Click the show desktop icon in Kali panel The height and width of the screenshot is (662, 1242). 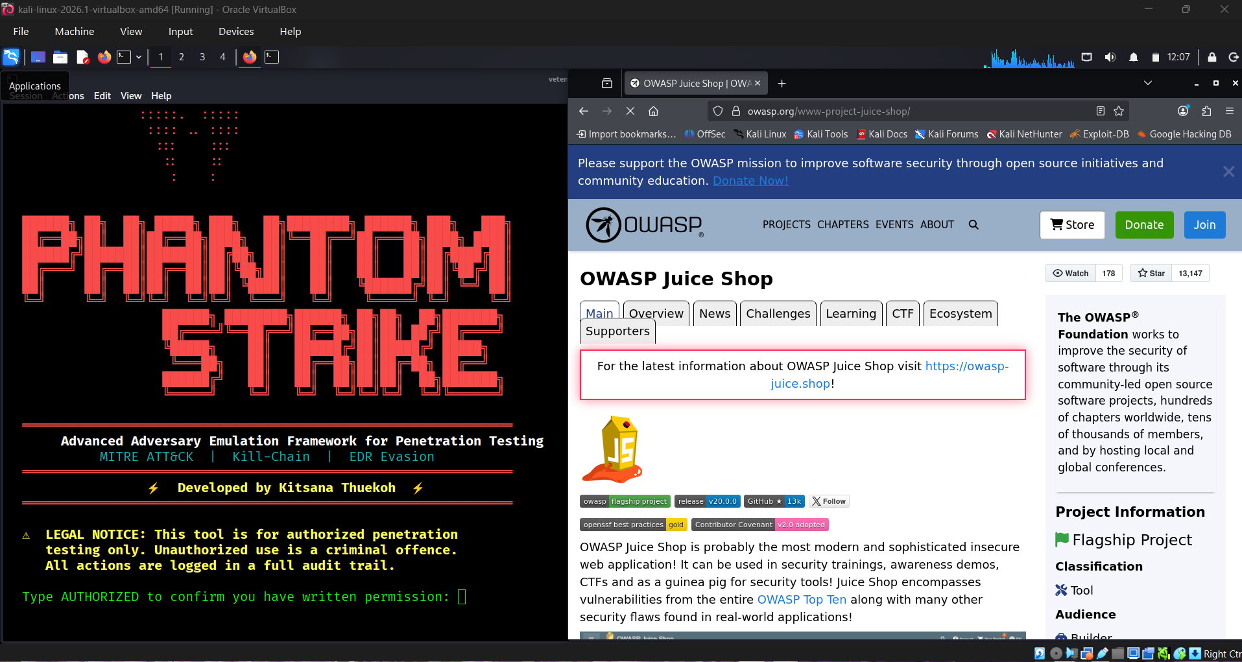tap(38, 57)
